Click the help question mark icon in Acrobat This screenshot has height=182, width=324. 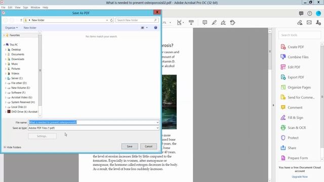309,14
